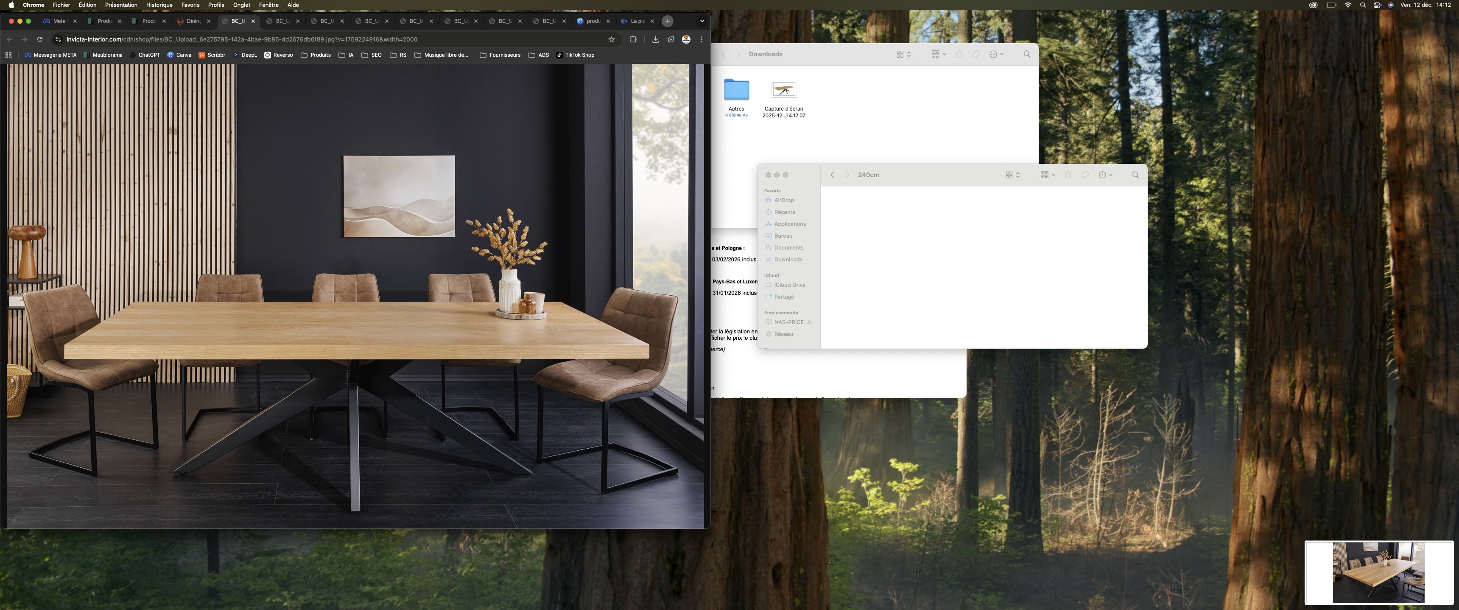Search in the 240cm Finder window
This screenshot has width=1459, height=610.
(x=1135, y=175)
